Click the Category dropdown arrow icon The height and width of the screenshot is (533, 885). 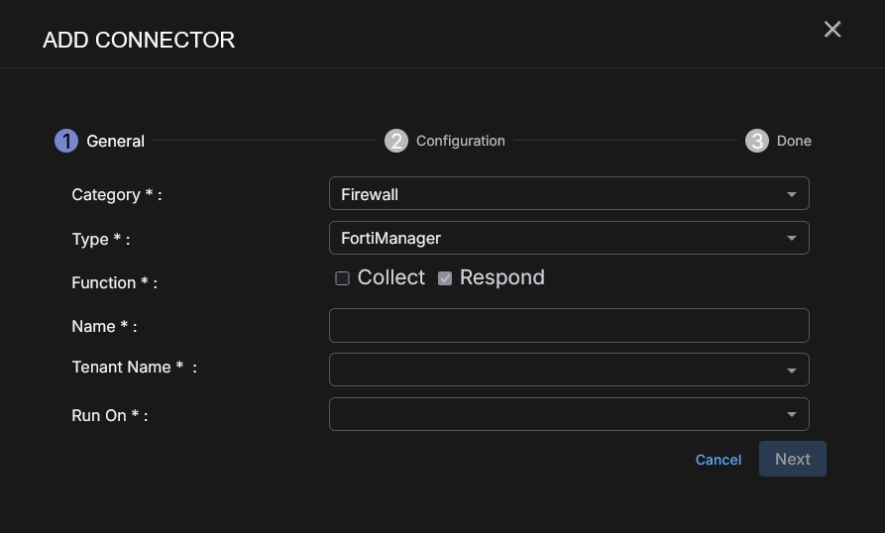coord(792,194)
